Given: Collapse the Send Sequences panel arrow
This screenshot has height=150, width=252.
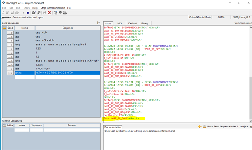Looking at the screenshot, I should [x=98, y=23].
